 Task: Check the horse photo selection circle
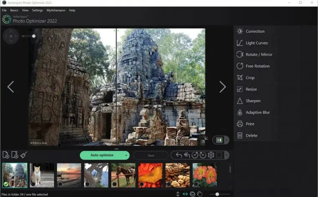click(x=115, y=184)
